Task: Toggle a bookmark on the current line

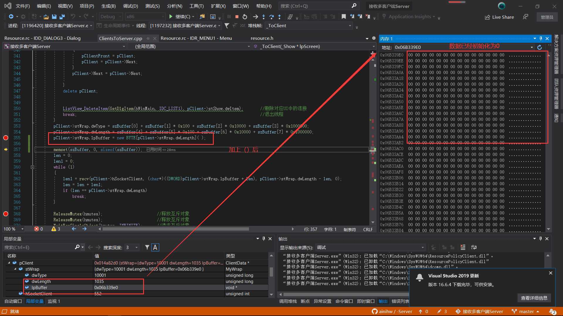Action: tap(344, 17)
